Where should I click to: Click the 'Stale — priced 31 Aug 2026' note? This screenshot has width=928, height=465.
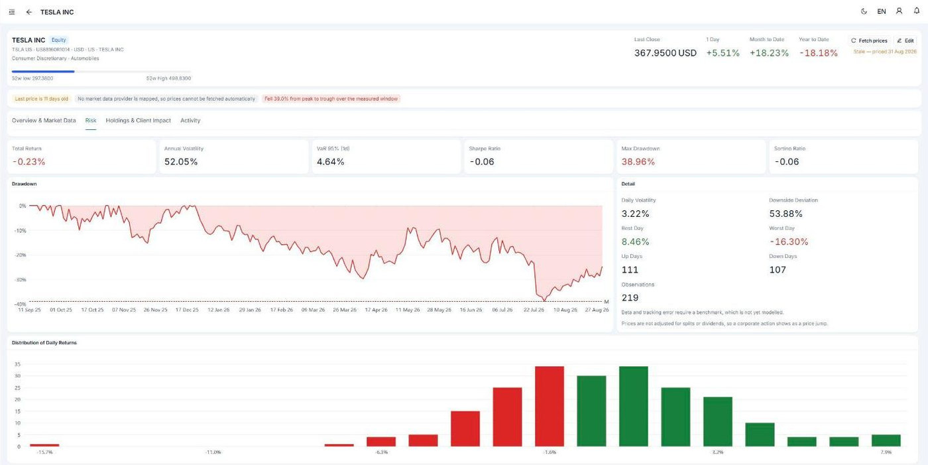point(884,51)
